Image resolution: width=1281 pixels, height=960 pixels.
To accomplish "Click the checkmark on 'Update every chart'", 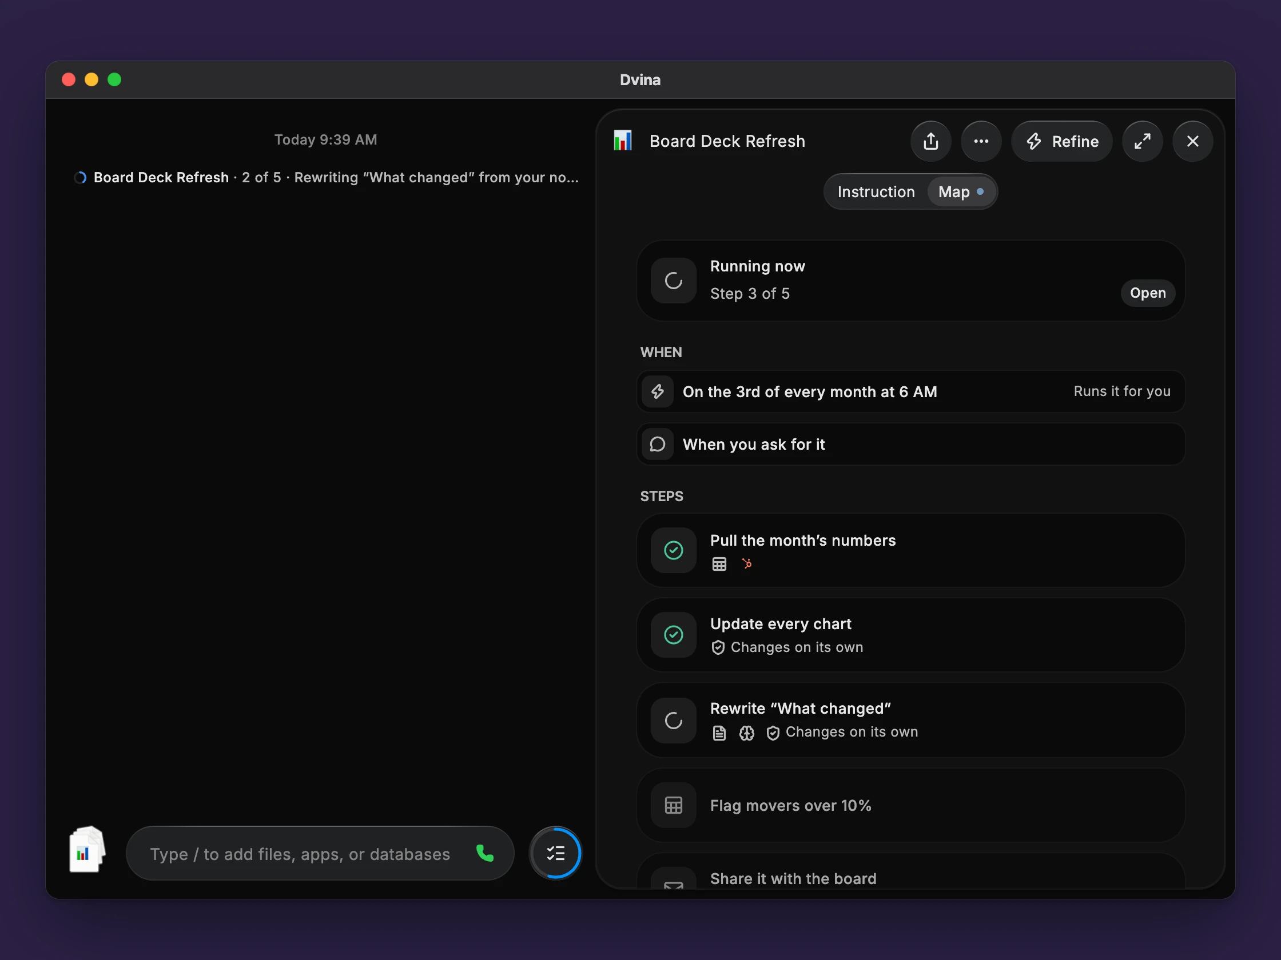I will click(x=673, y=635).
